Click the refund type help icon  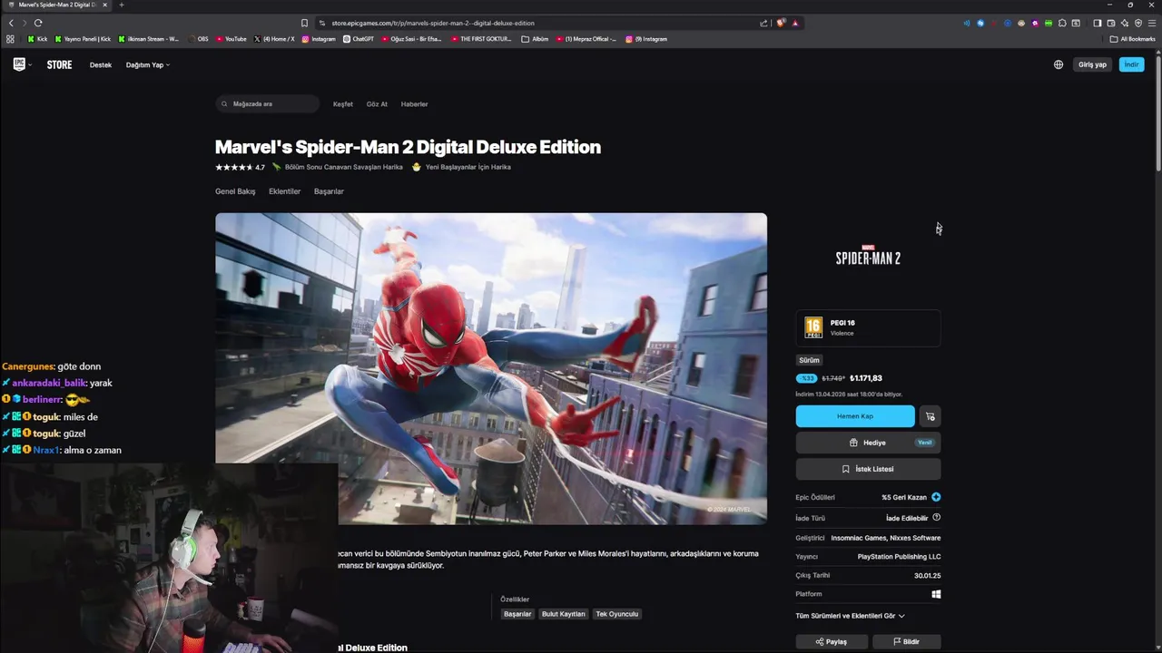click(x=936, y=518)
